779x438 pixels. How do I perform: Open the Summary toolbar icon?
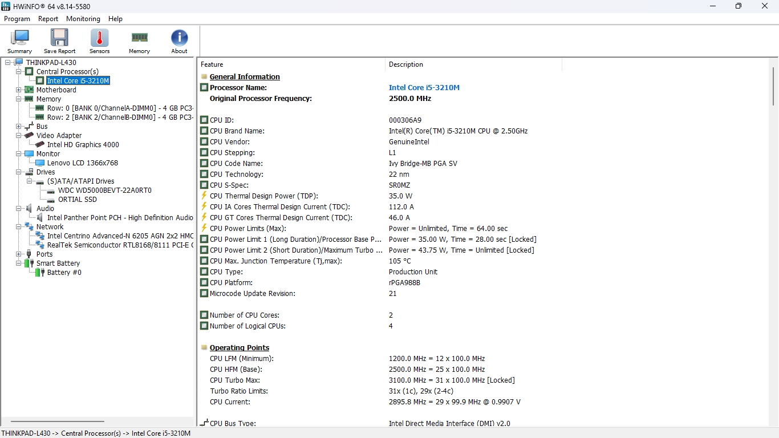coord(19,38)
